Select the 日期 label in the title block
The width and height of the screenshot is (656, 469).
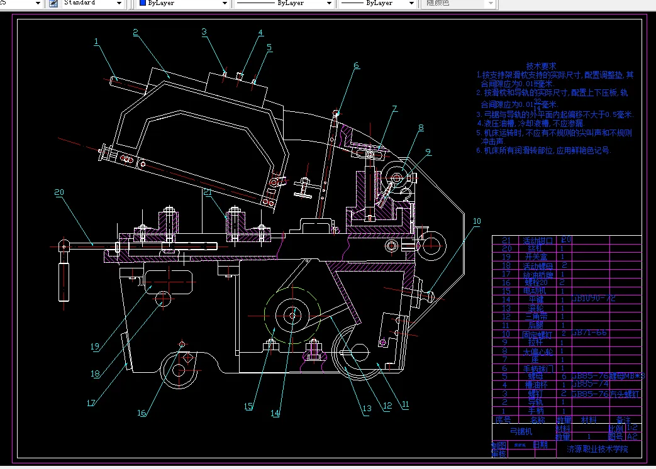[540, 444]
